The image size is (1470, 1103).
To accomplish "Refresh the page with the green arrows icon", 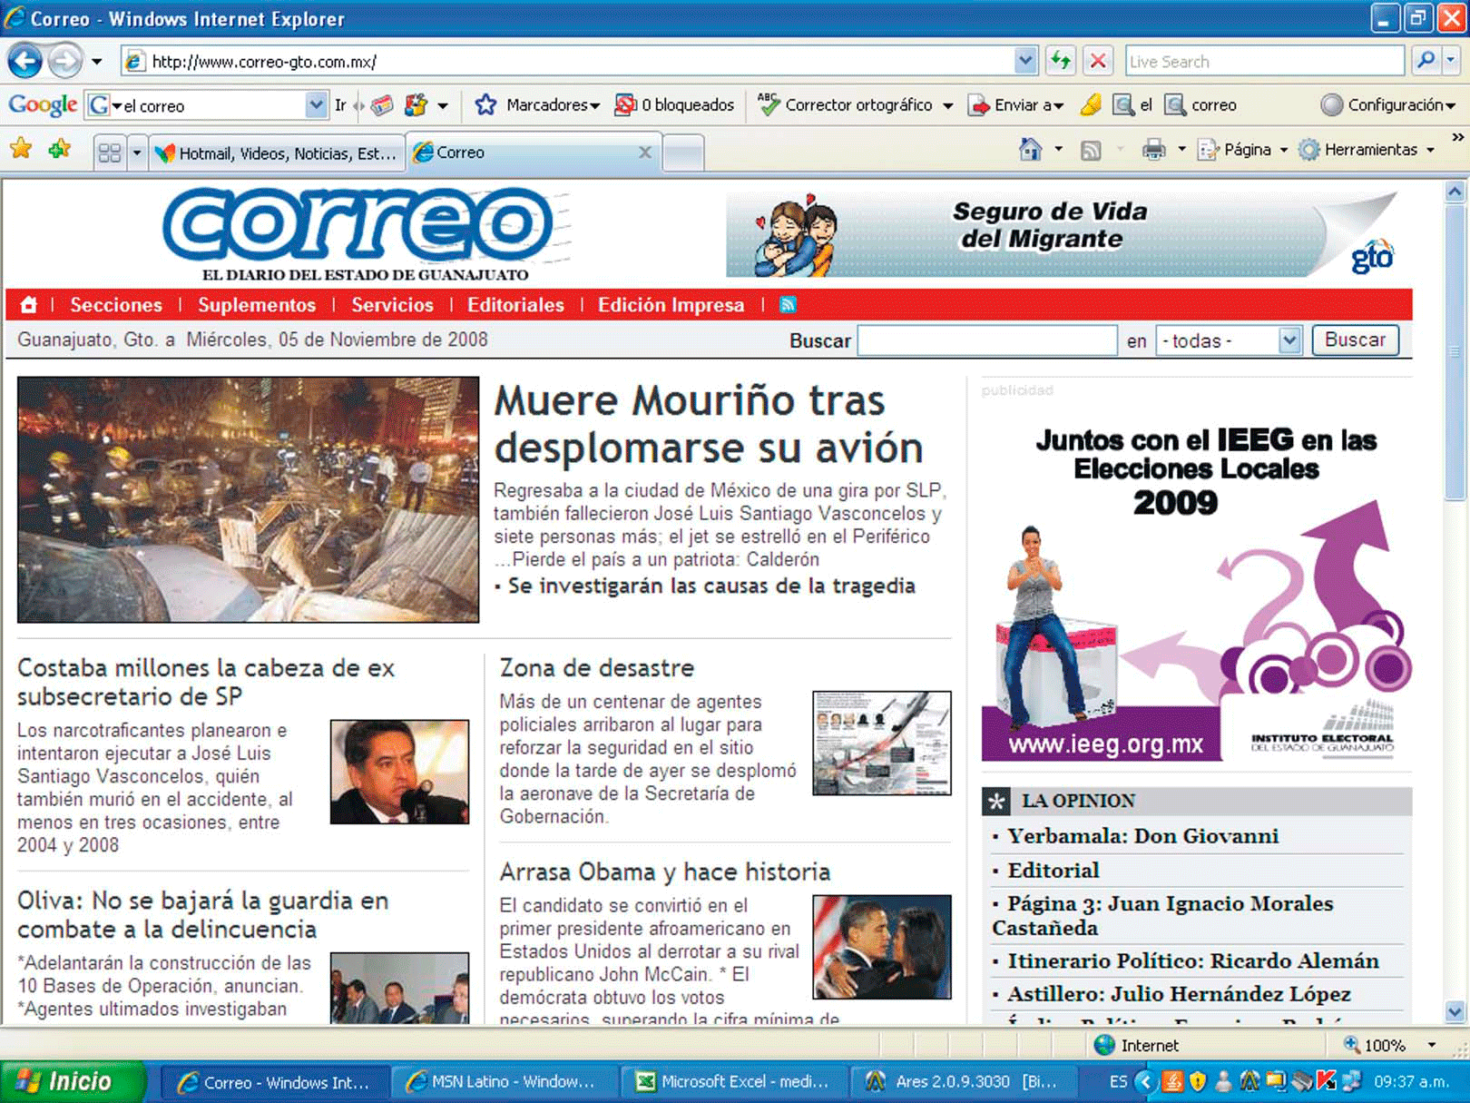I will pos(1060,62).
